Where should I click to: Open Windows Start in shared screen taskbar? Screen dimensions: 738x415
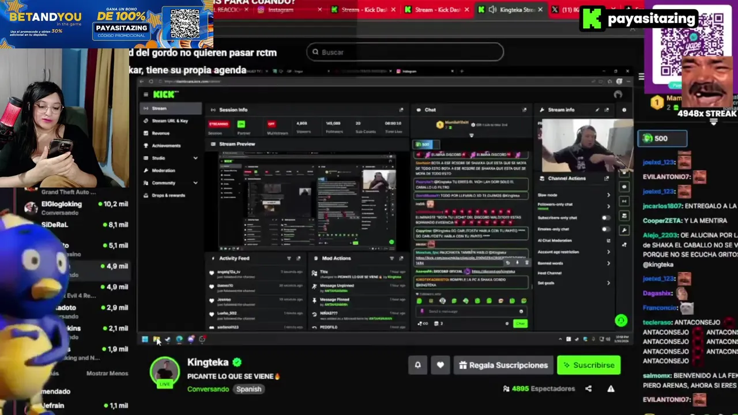tap(145, 339)
